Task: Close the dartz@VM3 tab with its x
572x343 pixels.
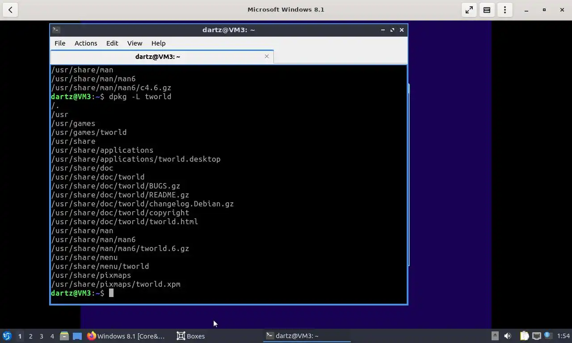Action: 267,56
